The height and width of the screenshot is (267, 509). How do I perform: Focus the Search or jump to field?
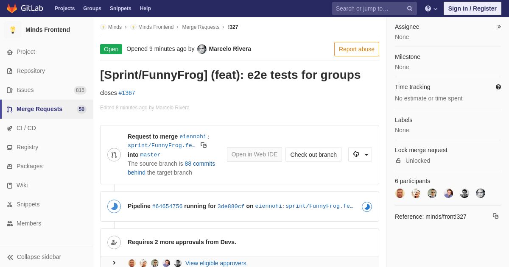369,8
